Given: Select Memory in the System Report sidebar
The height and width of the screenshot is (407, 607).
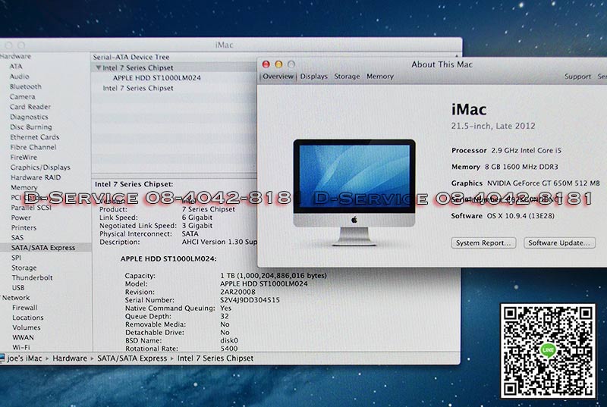Looking at the screenshot, I should [x=24, y=187].
